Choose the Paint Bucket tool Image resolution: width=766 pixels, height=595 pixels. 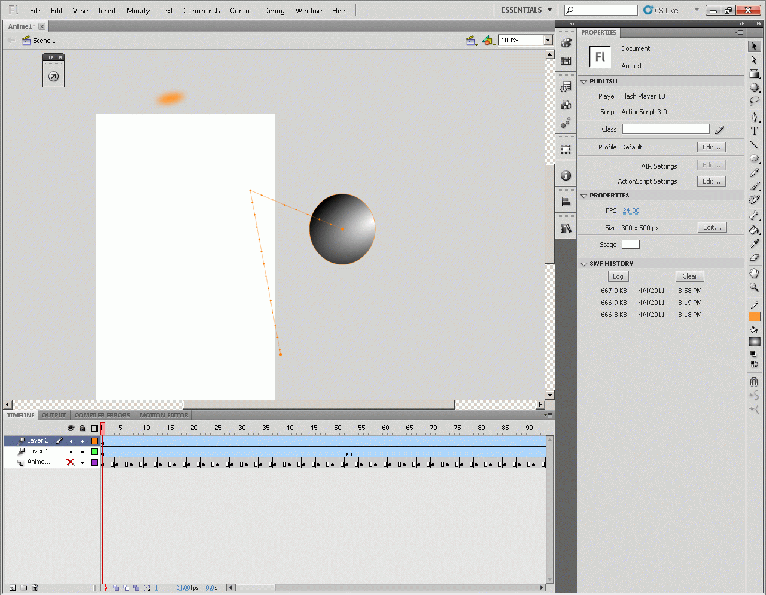pos(754,230)
